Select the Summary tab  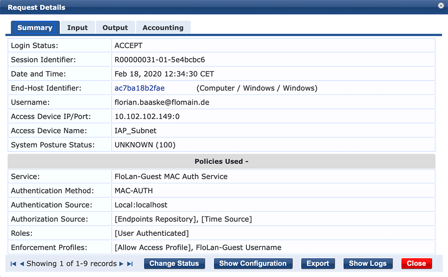click(x=35, y=27)
